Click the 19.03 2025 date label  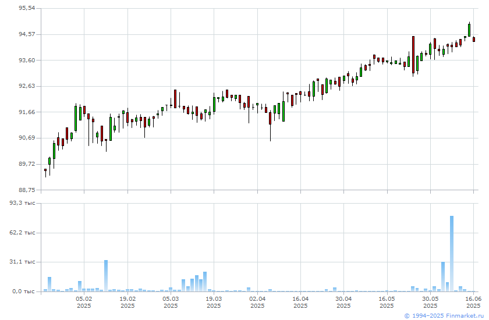(214, 302)
